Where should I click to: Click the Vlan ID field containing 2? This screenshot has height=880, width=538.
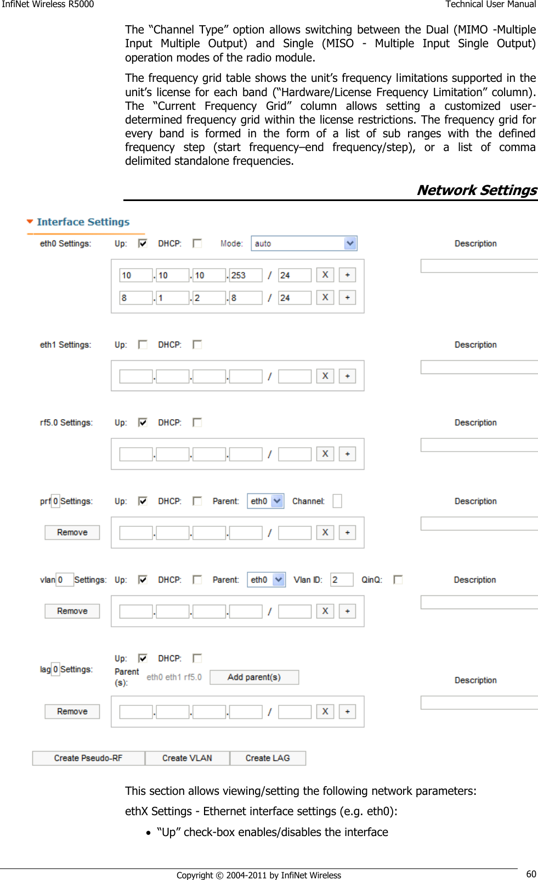pyautogui.click(x=342, y=580)
